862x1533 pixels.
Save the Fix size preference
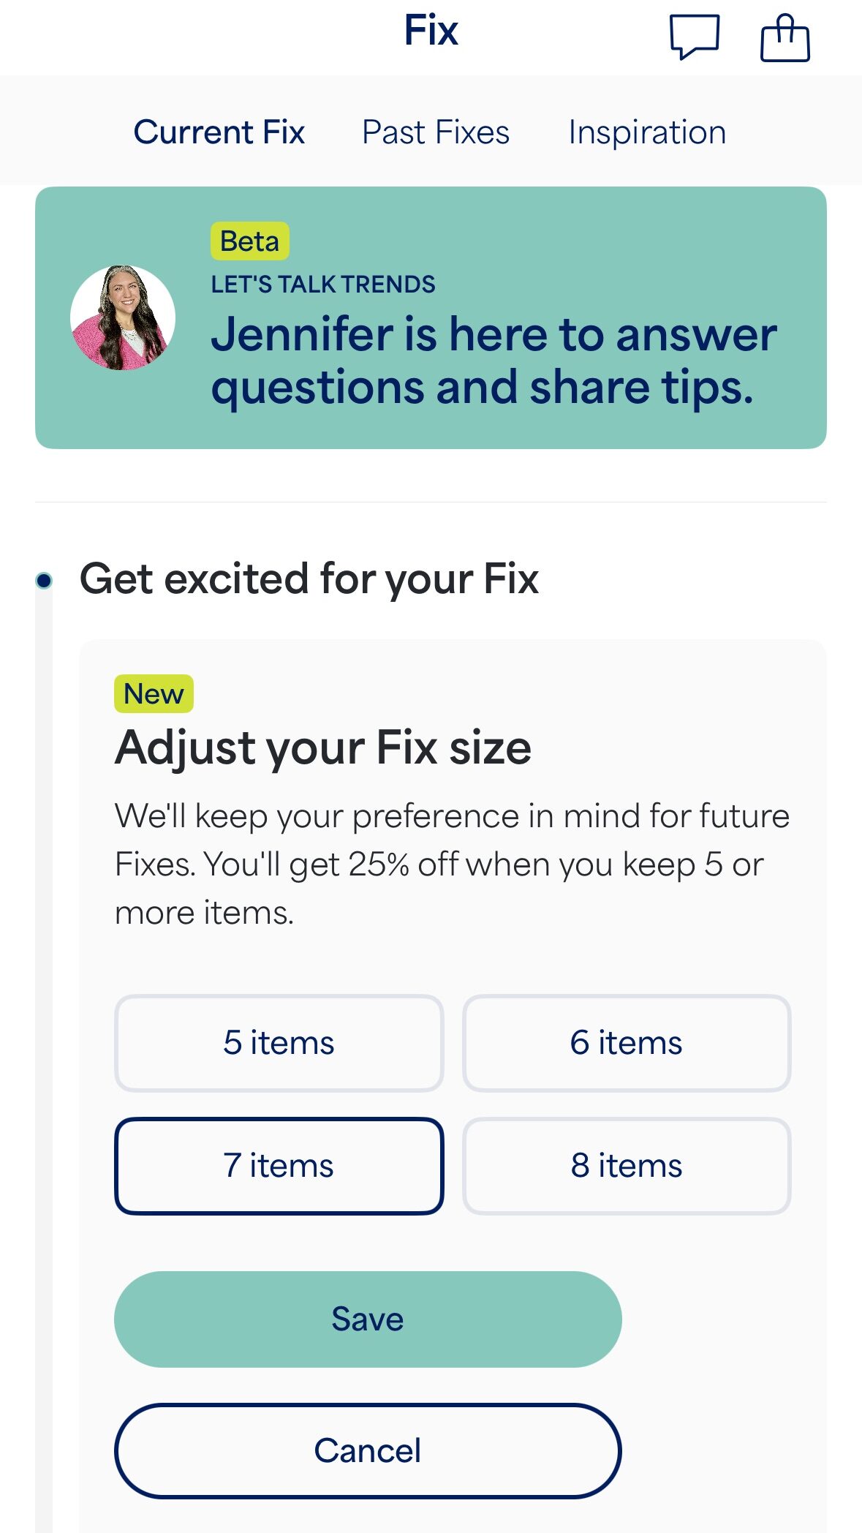point(368,1319)
